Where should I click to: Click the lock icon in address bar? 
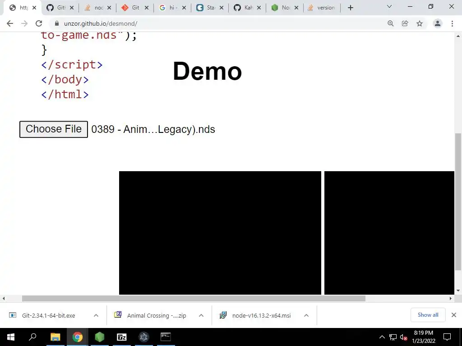(x=57, y=23)
